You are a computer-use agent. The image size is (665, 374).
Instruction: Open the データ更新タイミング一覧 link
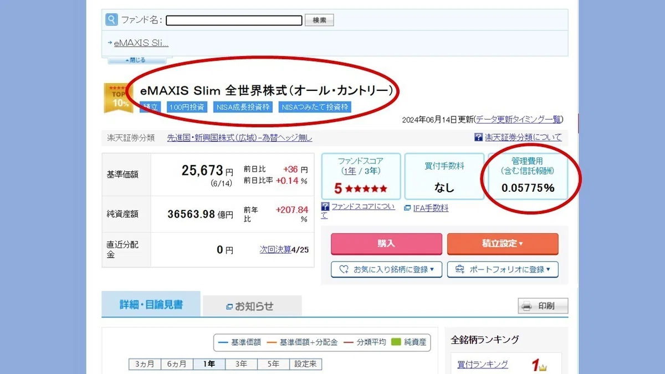click(x=519, y=119)
